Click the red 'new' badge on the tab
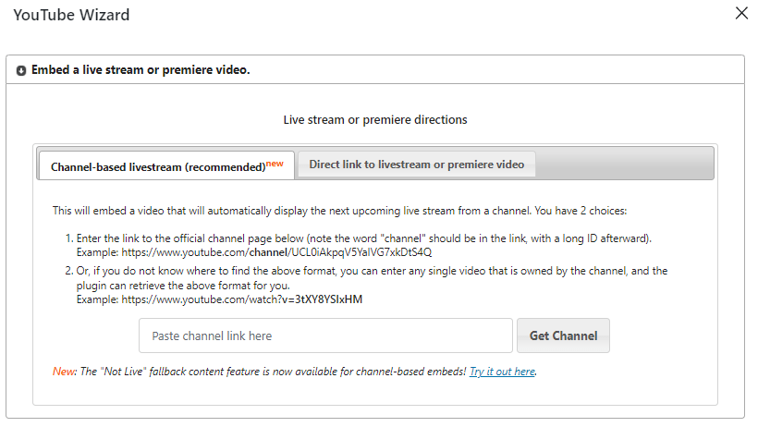 (x=275, y=164)
